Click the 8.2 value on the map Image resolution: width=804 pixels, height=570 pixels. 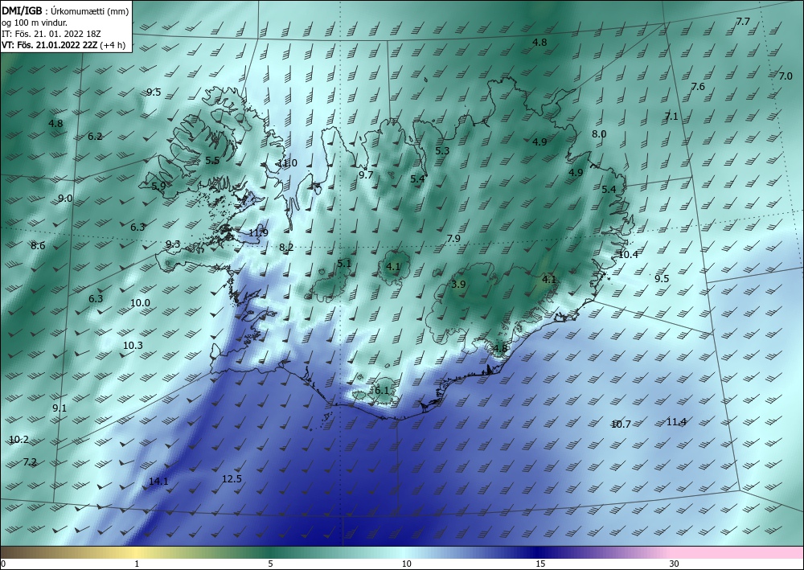coord(286,248)
